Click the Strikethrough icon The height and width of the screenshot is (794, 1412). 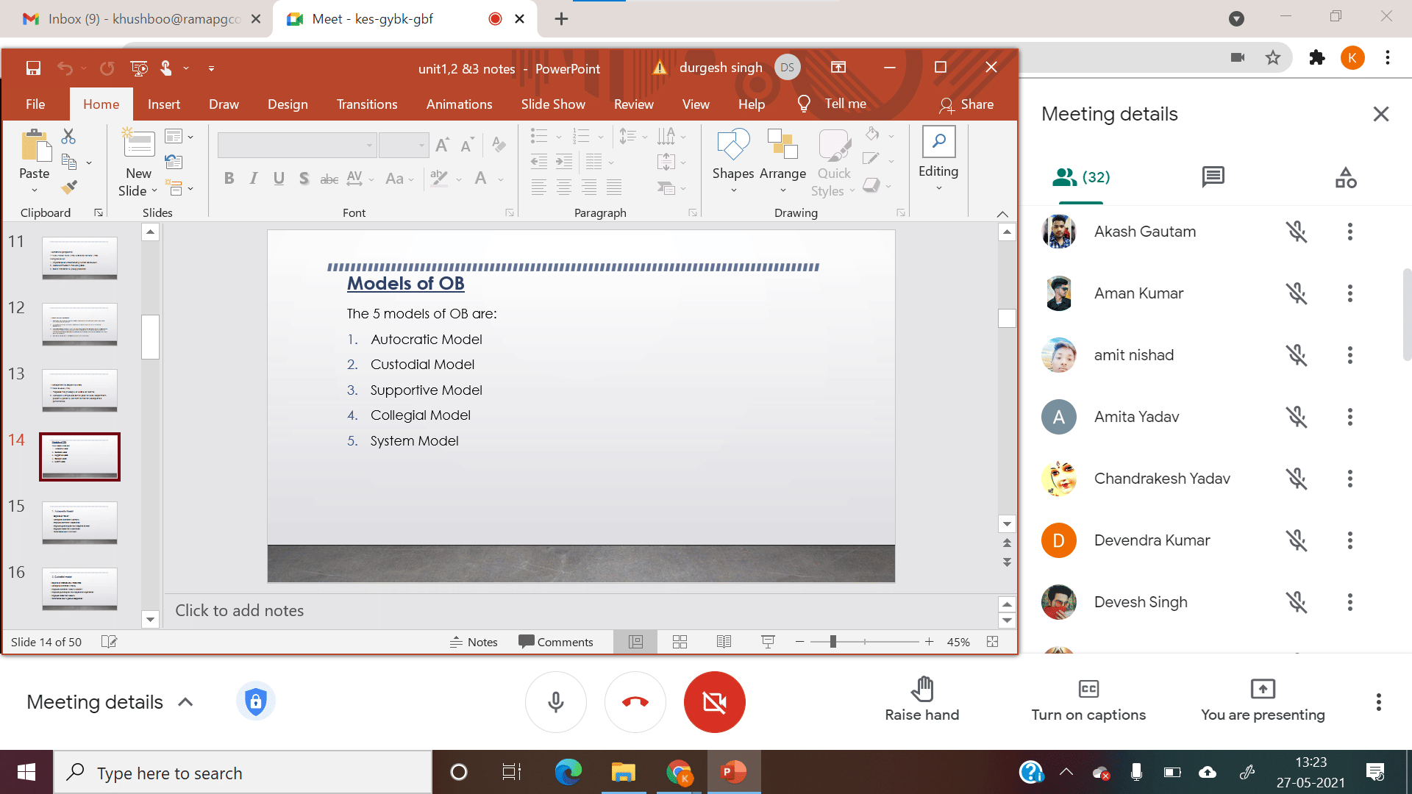click(329, 178)
